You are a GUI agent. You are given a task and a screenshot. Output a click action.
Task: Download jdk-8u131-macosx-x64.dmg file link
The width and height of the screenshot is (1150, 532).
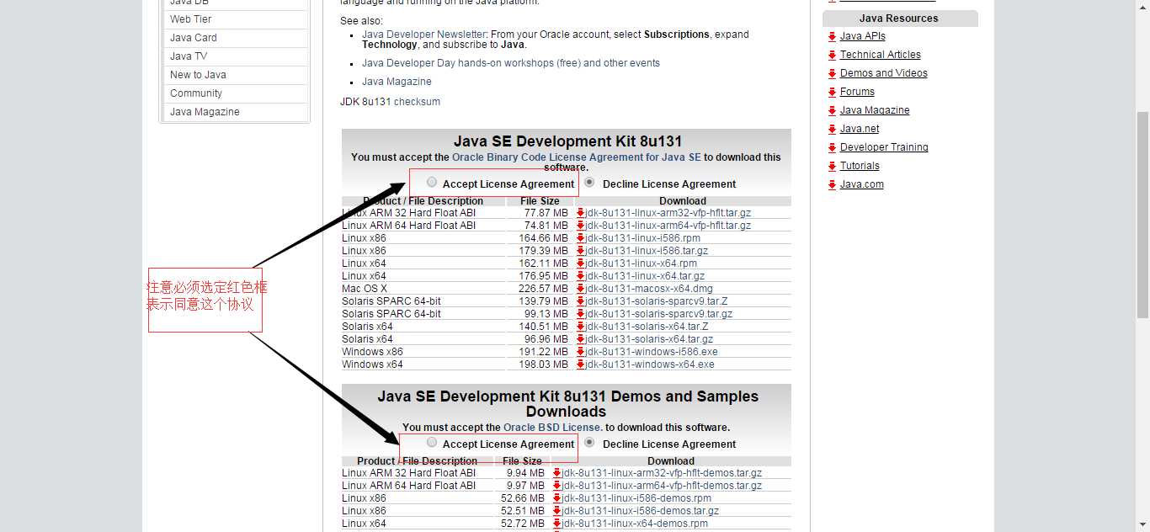[649, 289]
